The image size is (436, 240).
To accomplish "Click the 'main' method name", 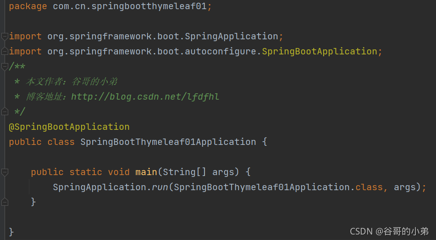I will [x=146, y=172].
